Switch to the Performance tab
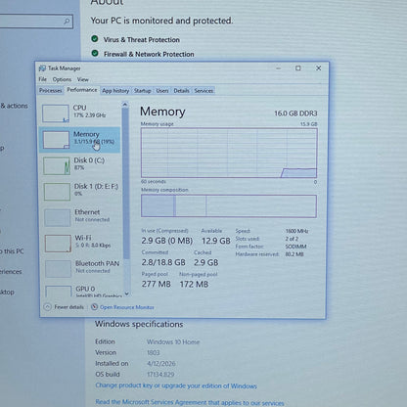Image resolution: width=407 pixels, height=407 pixels. pos(82,90)
